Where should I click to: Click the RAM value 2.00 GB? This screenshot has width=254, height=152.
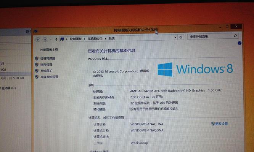point(146,97)
